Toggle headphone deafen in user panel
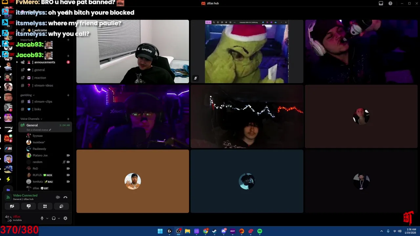 53,218
